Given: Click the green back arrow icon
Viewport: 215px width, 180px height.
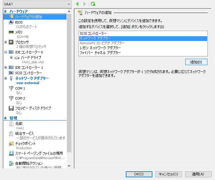Looking at the screenshot, I should tap(77, 4).
